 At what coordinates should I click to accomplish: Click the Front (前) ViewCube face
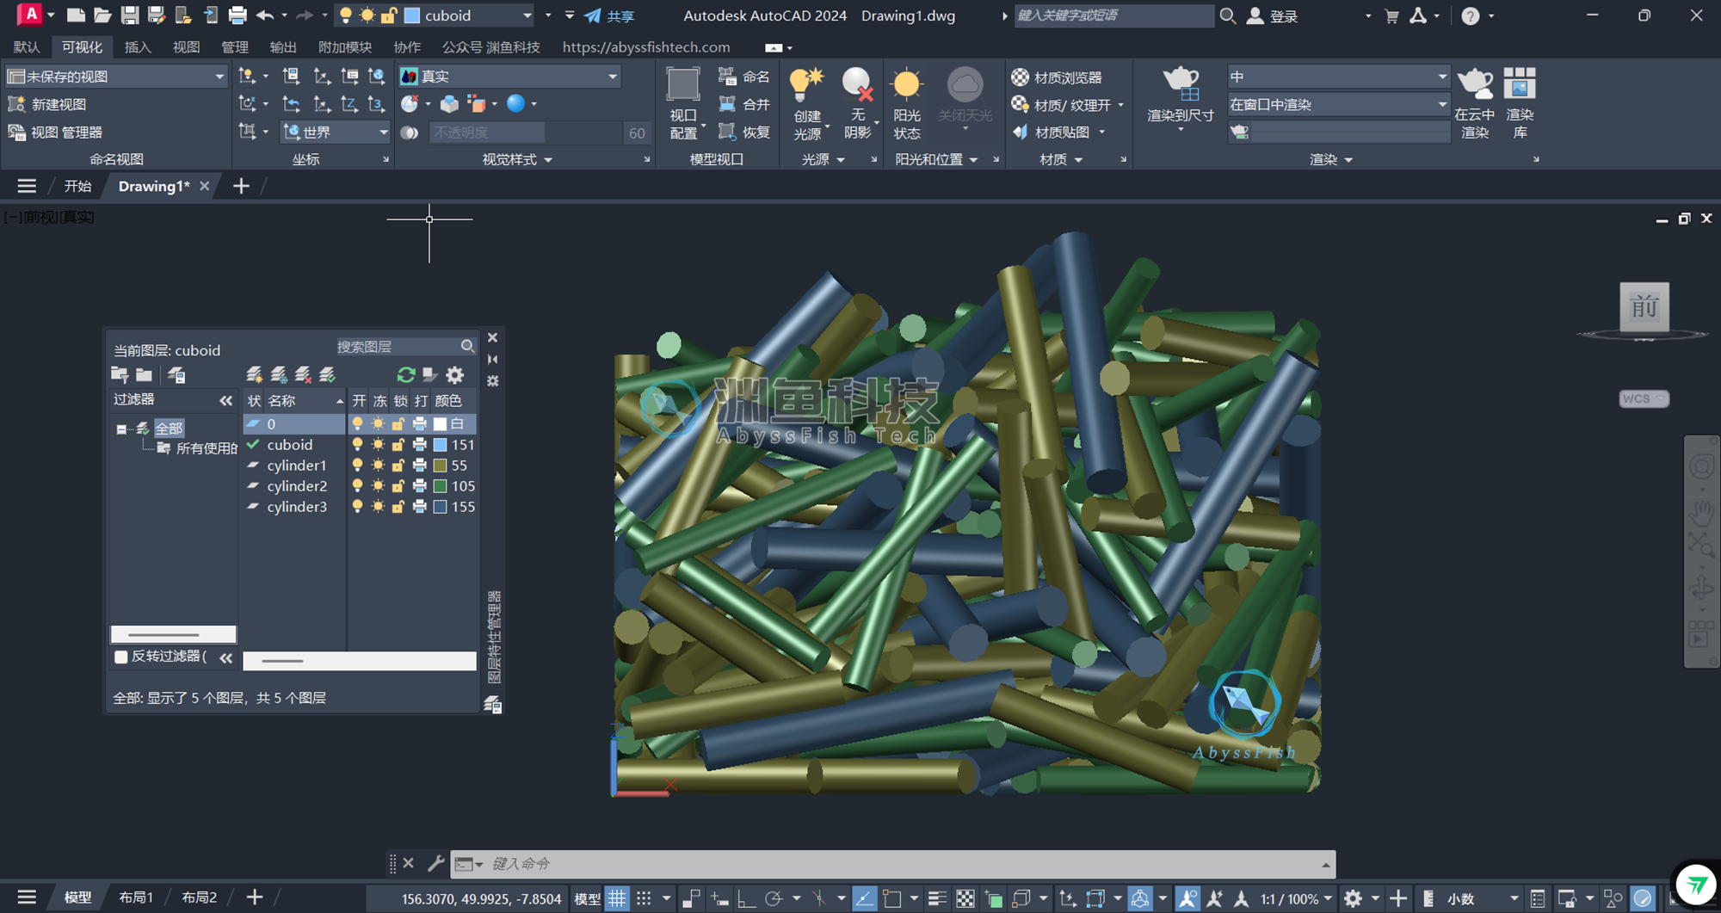(1644, 306)
